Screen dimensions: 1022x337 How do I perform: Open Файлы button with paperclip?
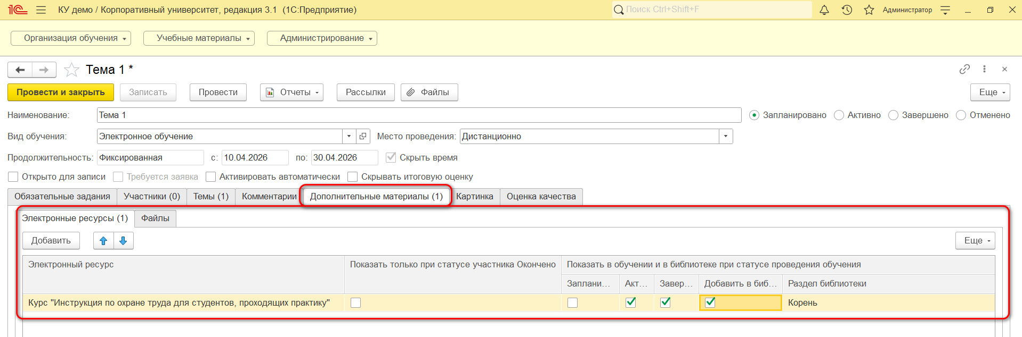point(429,92)
